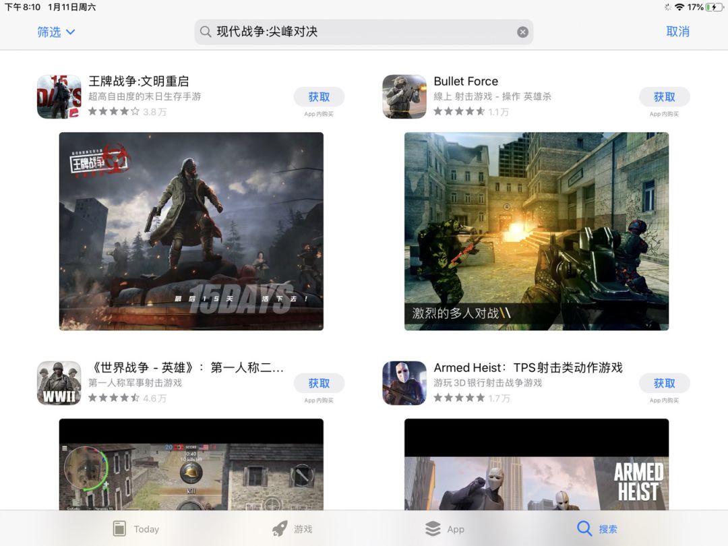
Task: Open the WWII 世界战争 app icon
Action: point(59,383)
